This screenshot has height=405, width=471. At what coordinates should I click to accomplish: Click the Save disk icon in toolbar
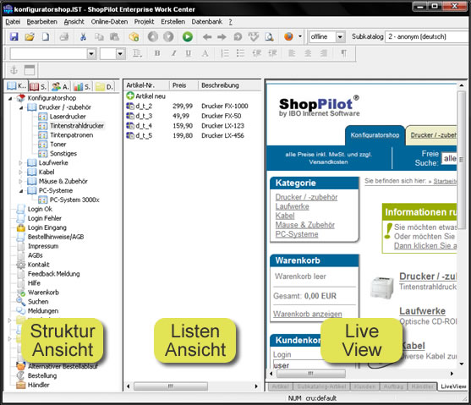(x=14, y=36)
